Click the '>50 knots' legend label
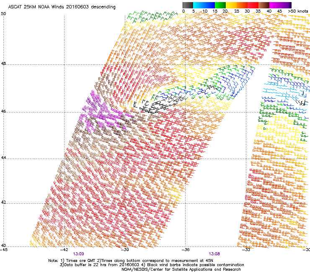The height and width of the screenshot is (272, 310). 298,11
